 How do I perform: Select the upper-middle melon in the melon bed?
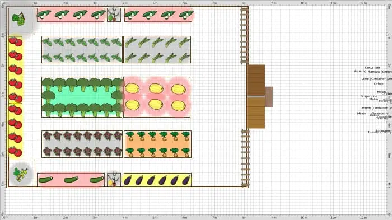point(156,89)
